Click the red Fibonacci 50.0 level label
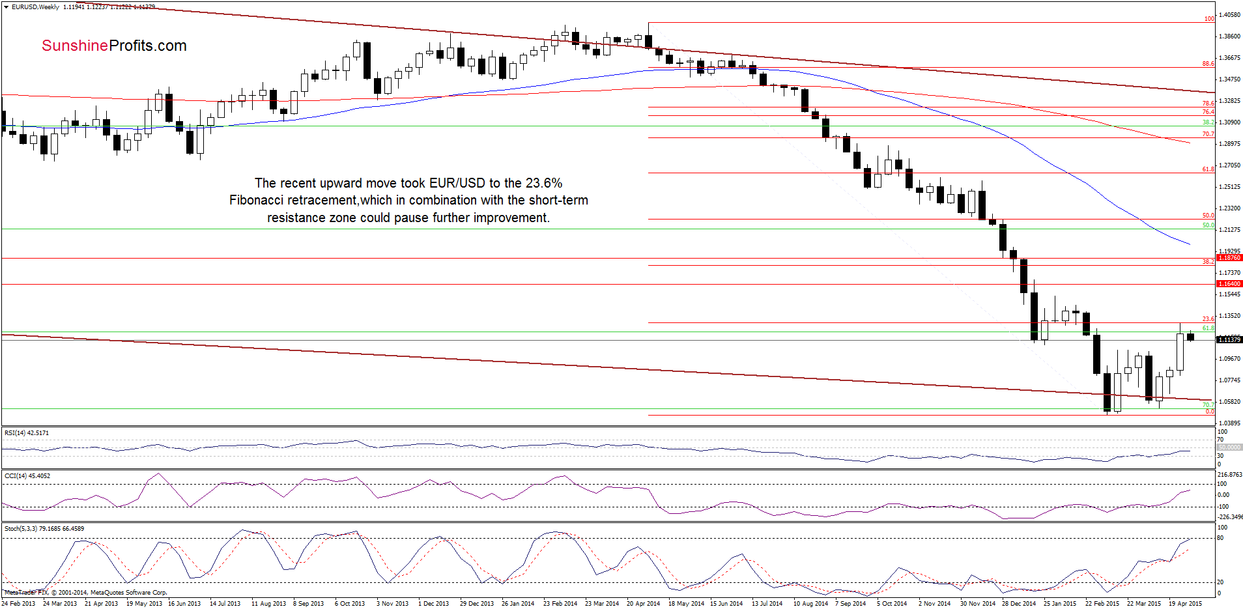Image resolution: width=1243 pixels, height=609 pixels. (1208, 216)
